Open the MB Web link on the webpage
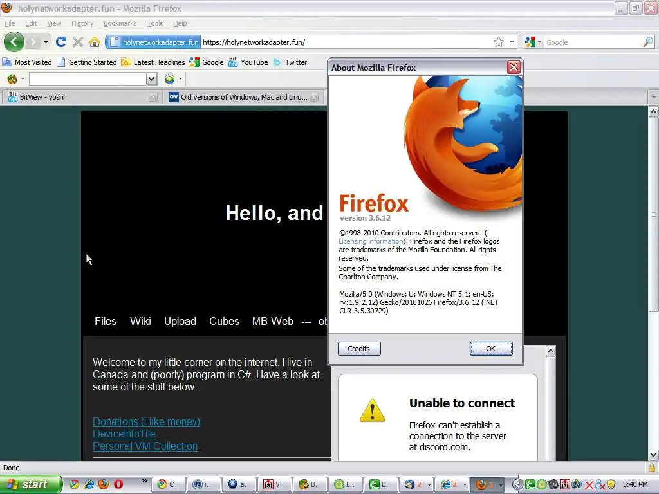The image size is (659, 494). click(272, 322)
